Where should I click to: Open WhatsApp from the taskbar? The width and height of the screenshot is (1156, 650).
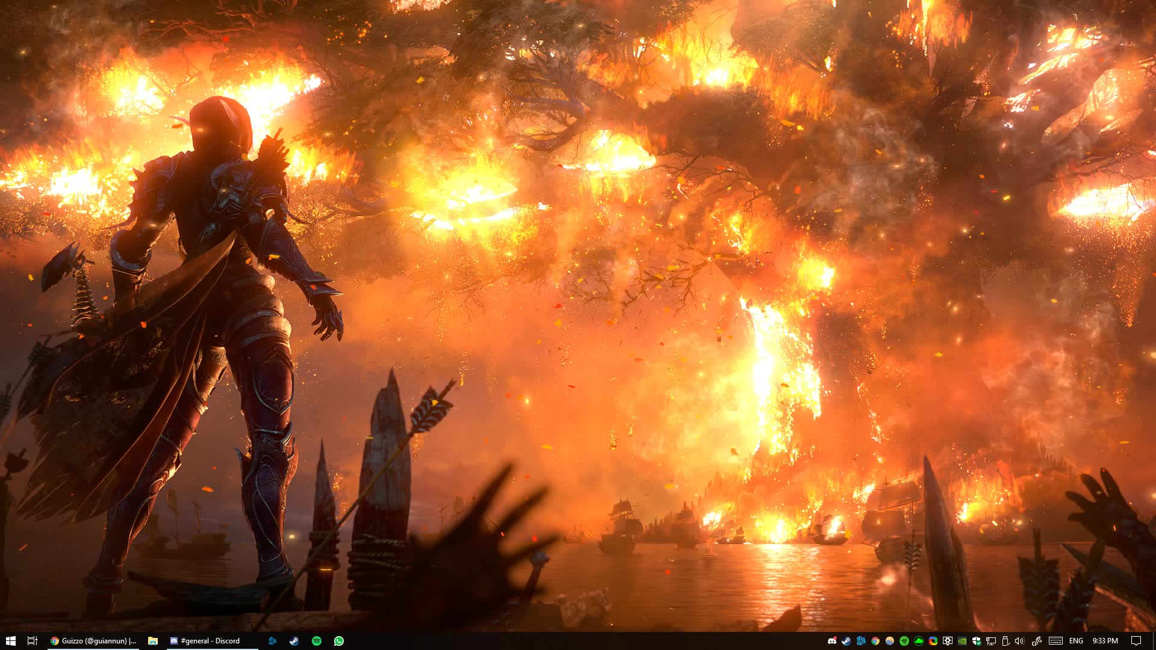(x=338, y=640)
